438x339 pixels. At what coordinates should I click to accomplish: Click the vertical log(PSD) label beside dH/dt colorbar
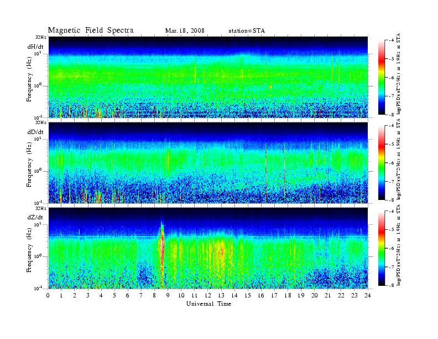[398, 74]
